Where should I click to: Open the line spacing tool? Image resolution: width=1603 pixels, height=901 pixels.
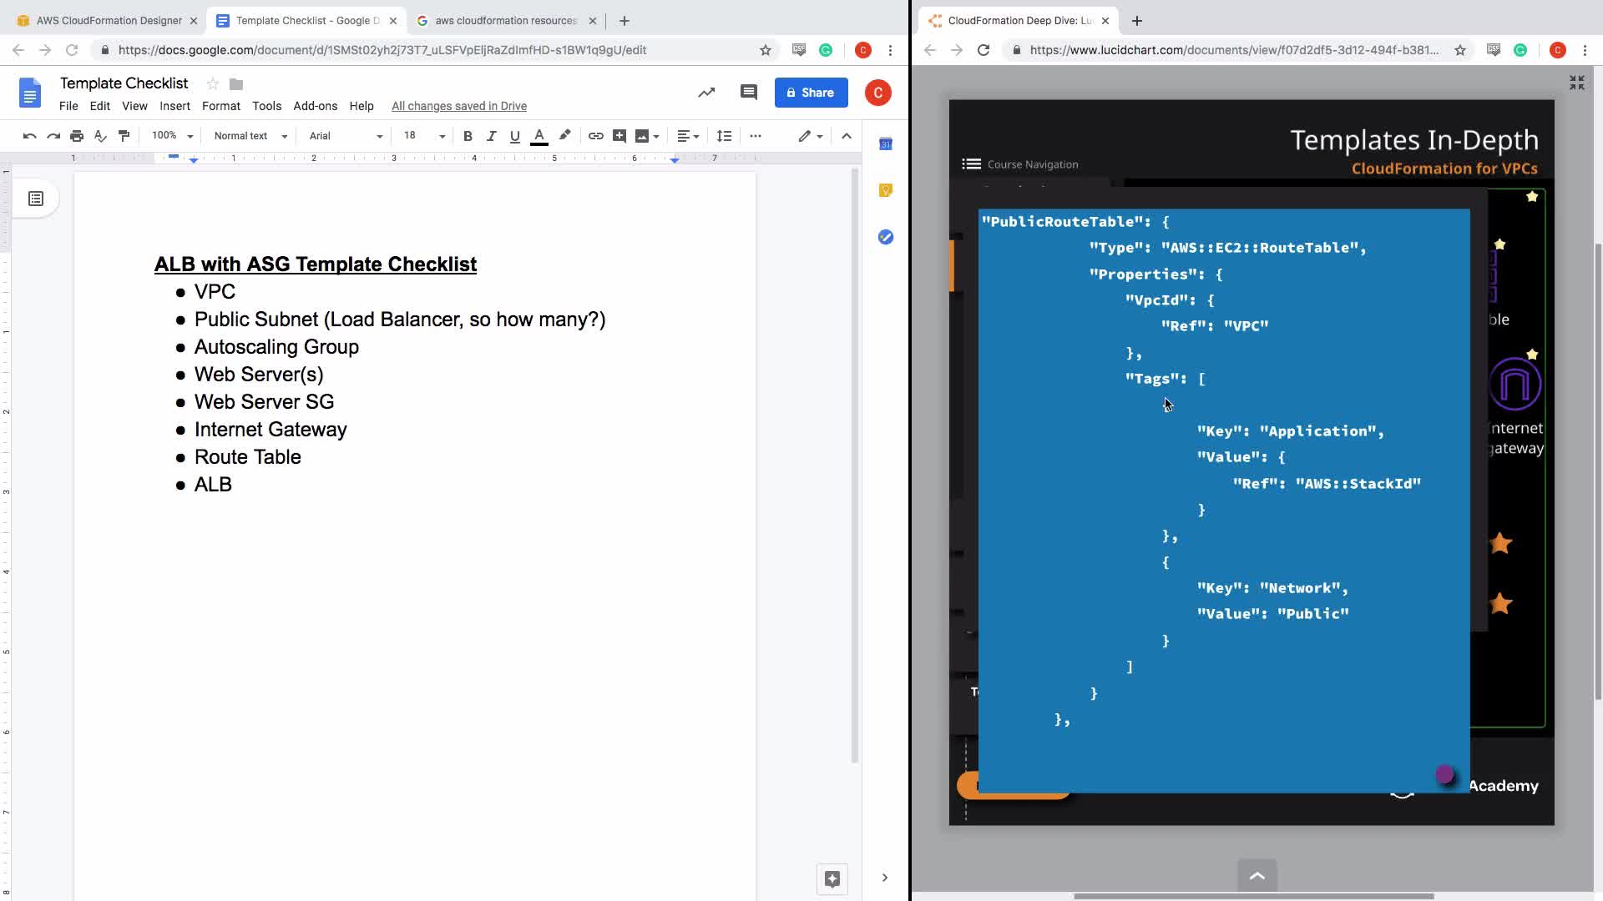pos(724,136)
